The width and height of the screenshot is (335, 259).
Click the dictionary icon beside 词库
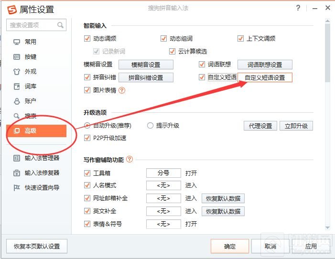coord(17,86)
